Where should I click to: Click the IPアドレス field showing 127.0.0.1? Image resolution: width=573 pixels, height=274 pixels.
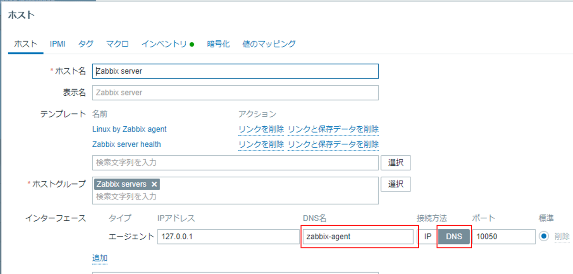[x=228, y=236]
